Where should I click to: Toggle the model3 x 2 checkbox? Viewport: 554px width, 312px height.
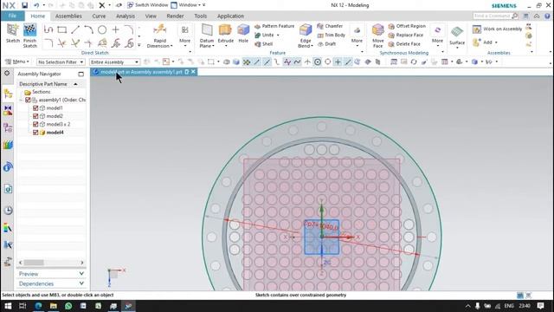click(35, 124)
